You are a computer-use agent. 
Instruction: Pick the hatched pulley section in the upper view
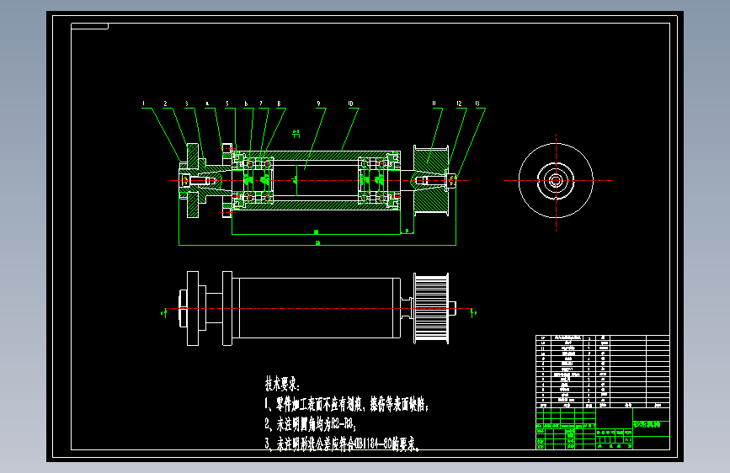click(431, 181)
